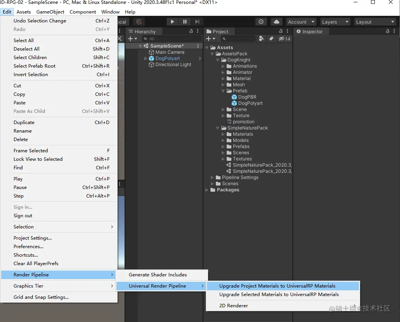The image size is (400, 322).
Task: Collapse the DogKnight folder
Action: [218, 60]
